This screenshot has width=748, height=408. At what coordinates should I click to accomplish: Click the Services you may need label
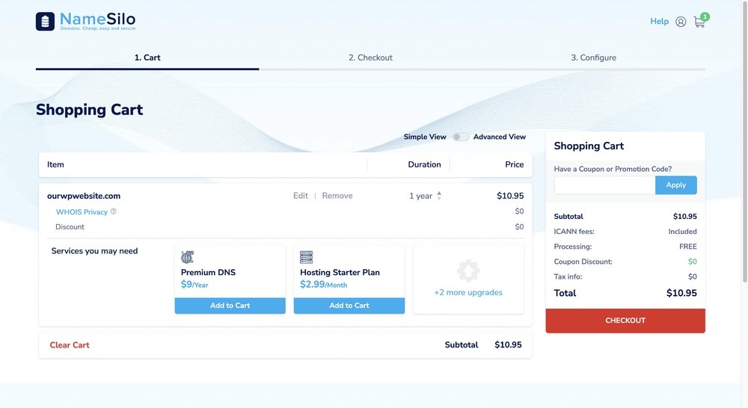click(x=94, y=251)
